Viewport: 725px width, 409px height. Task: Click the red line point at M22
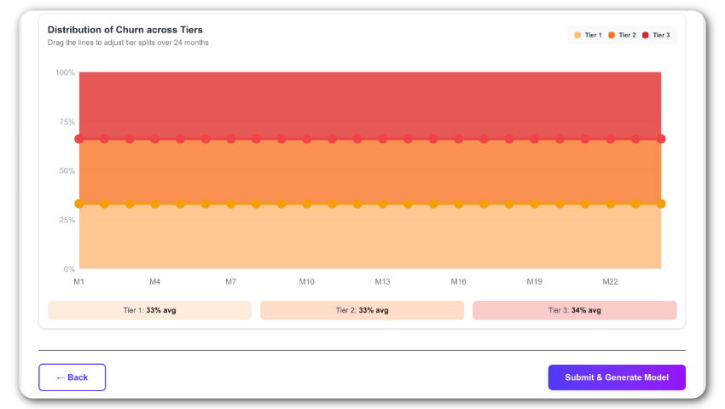tap(610, 139)
